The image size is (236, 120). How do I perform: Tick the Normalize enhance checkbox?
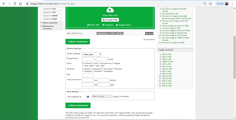(x=102, y=69)
